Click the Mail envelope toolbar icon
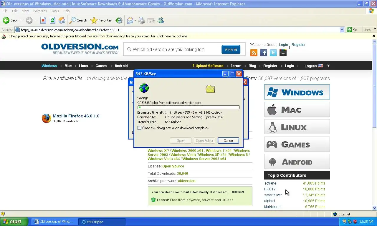Image resolution: width=377 pixels, height=226 pixels. [x=130, y=20]
